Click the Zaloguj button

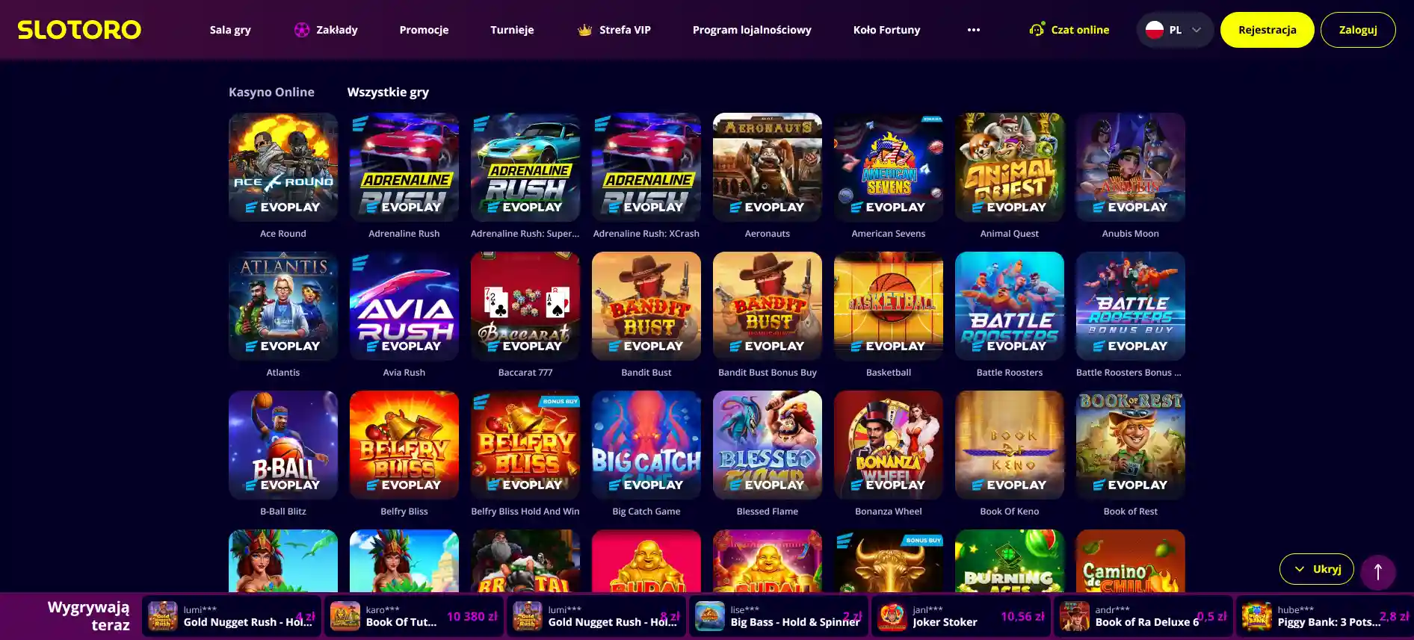point(1358,30)
